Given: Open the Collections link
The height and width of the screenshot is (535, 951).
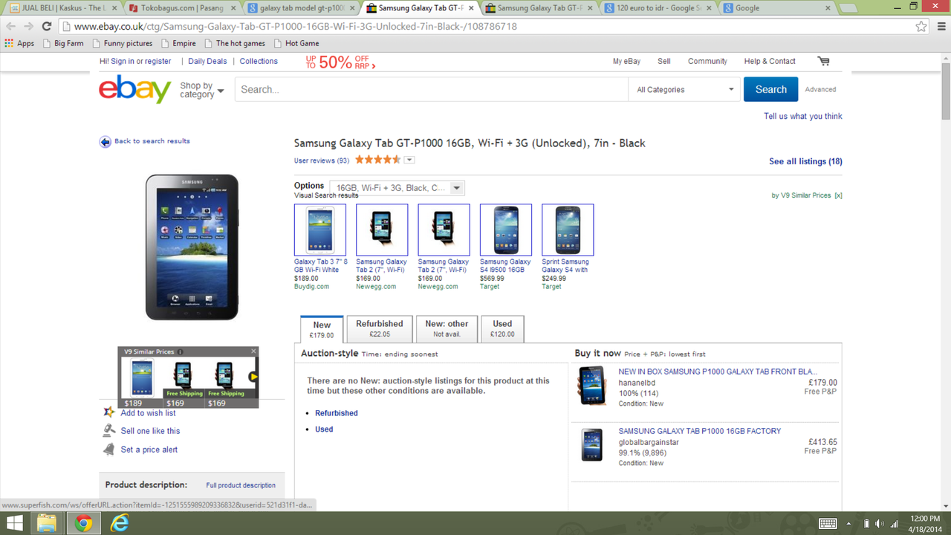Looking at the screenshot, I should [259, 61].
